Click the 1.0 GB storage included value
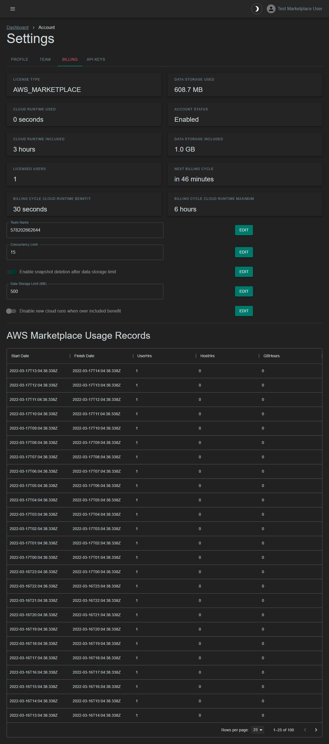 (185, 149)
